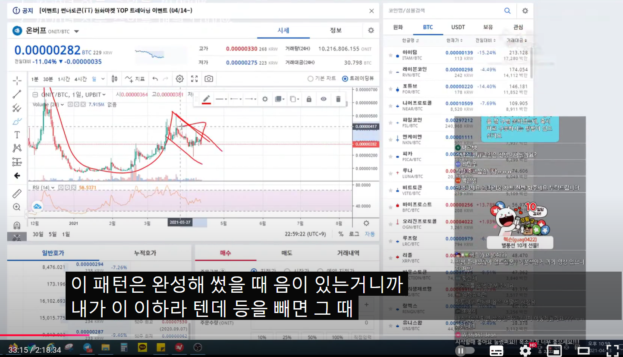Select the zoom-in magnifier tool
Image resolution: width=623 pixels, height=357 pixels.
coord(17,207)
